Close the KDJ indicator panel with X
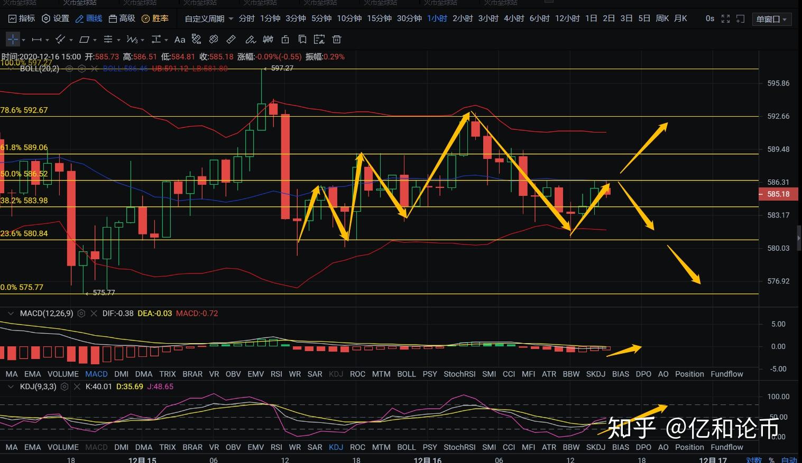 tap(77, 386)
